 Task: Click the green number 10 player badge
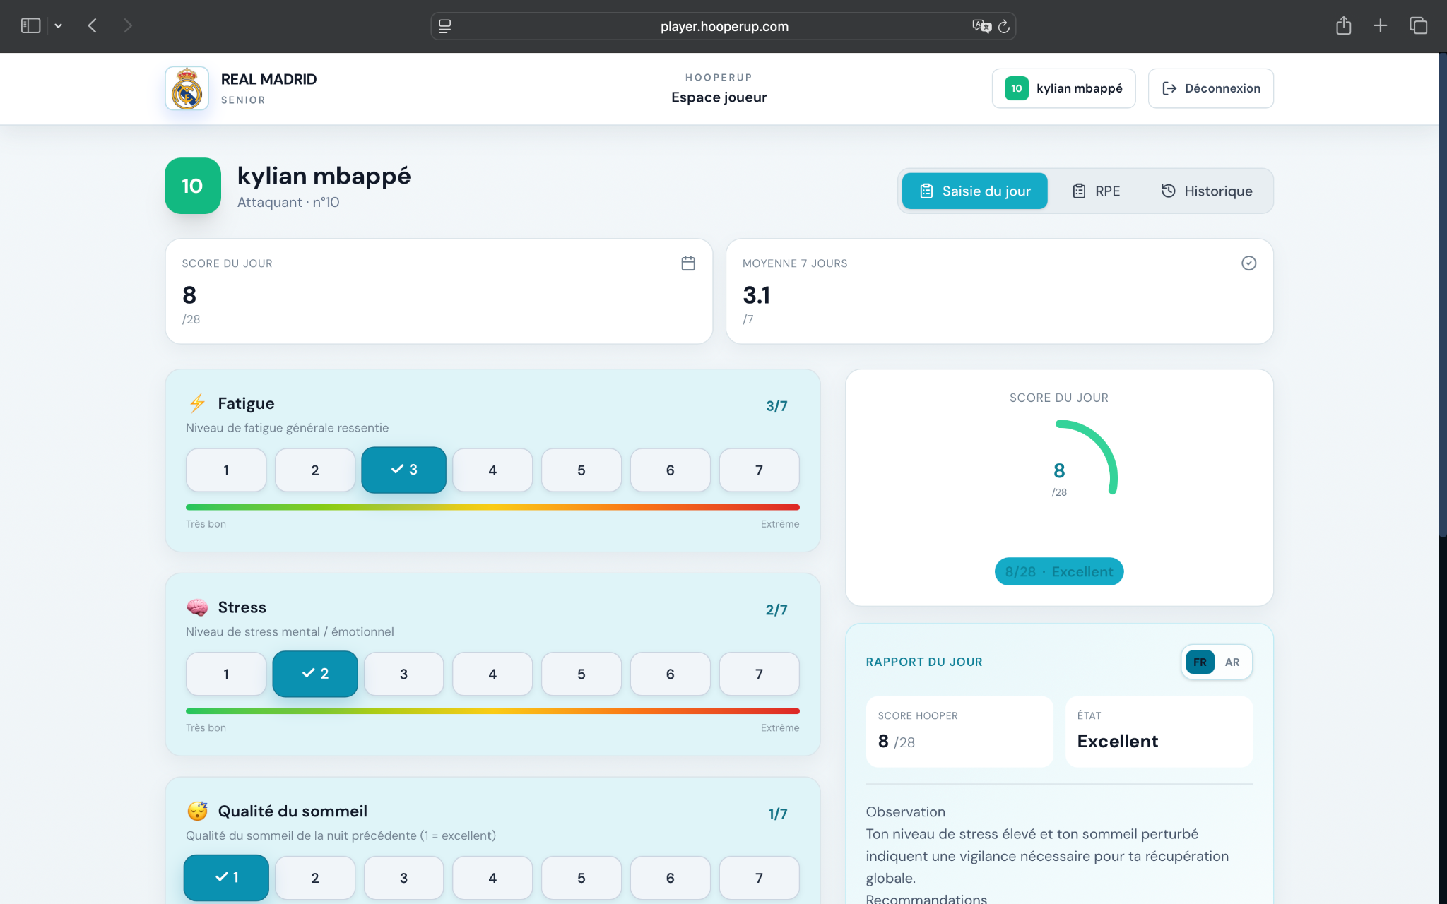192,186
